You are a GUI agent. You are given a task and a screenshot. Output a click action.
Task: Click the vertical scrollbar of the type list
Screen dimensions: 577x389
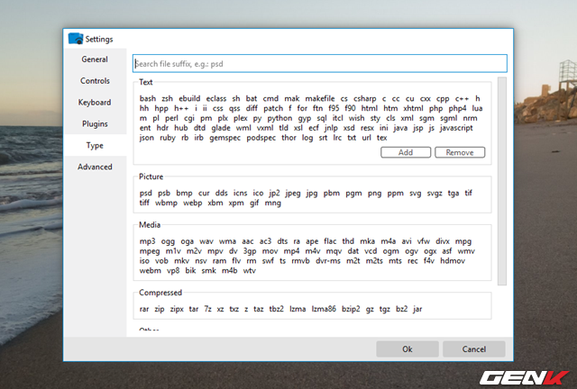(502, 180)
